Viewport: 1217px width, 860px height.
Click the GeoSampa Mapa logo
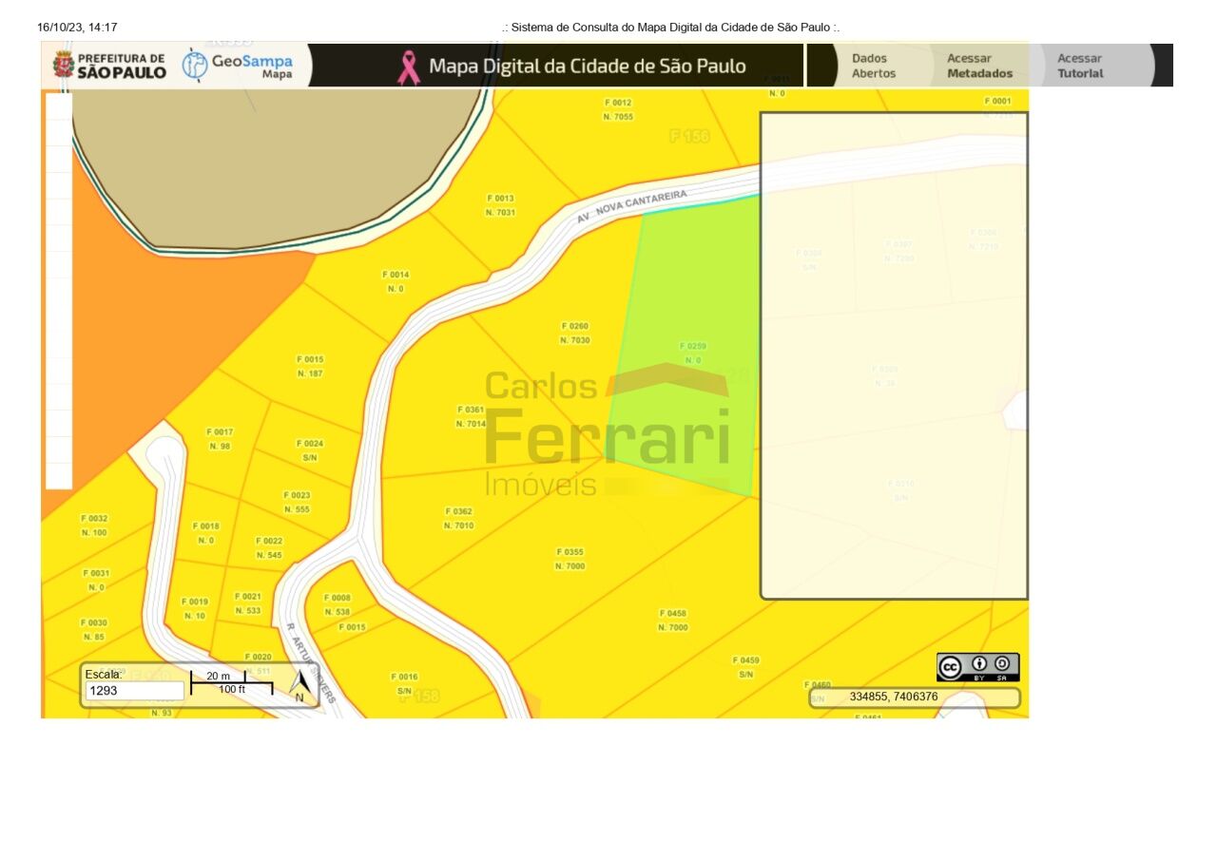[x=238, y=66]
